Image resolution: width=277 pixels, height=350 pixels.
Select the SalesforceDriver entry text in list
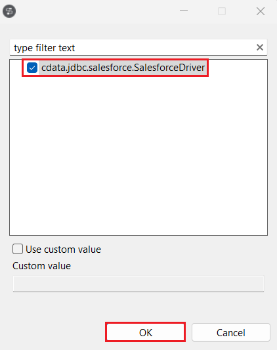click(x=123, y=68)
